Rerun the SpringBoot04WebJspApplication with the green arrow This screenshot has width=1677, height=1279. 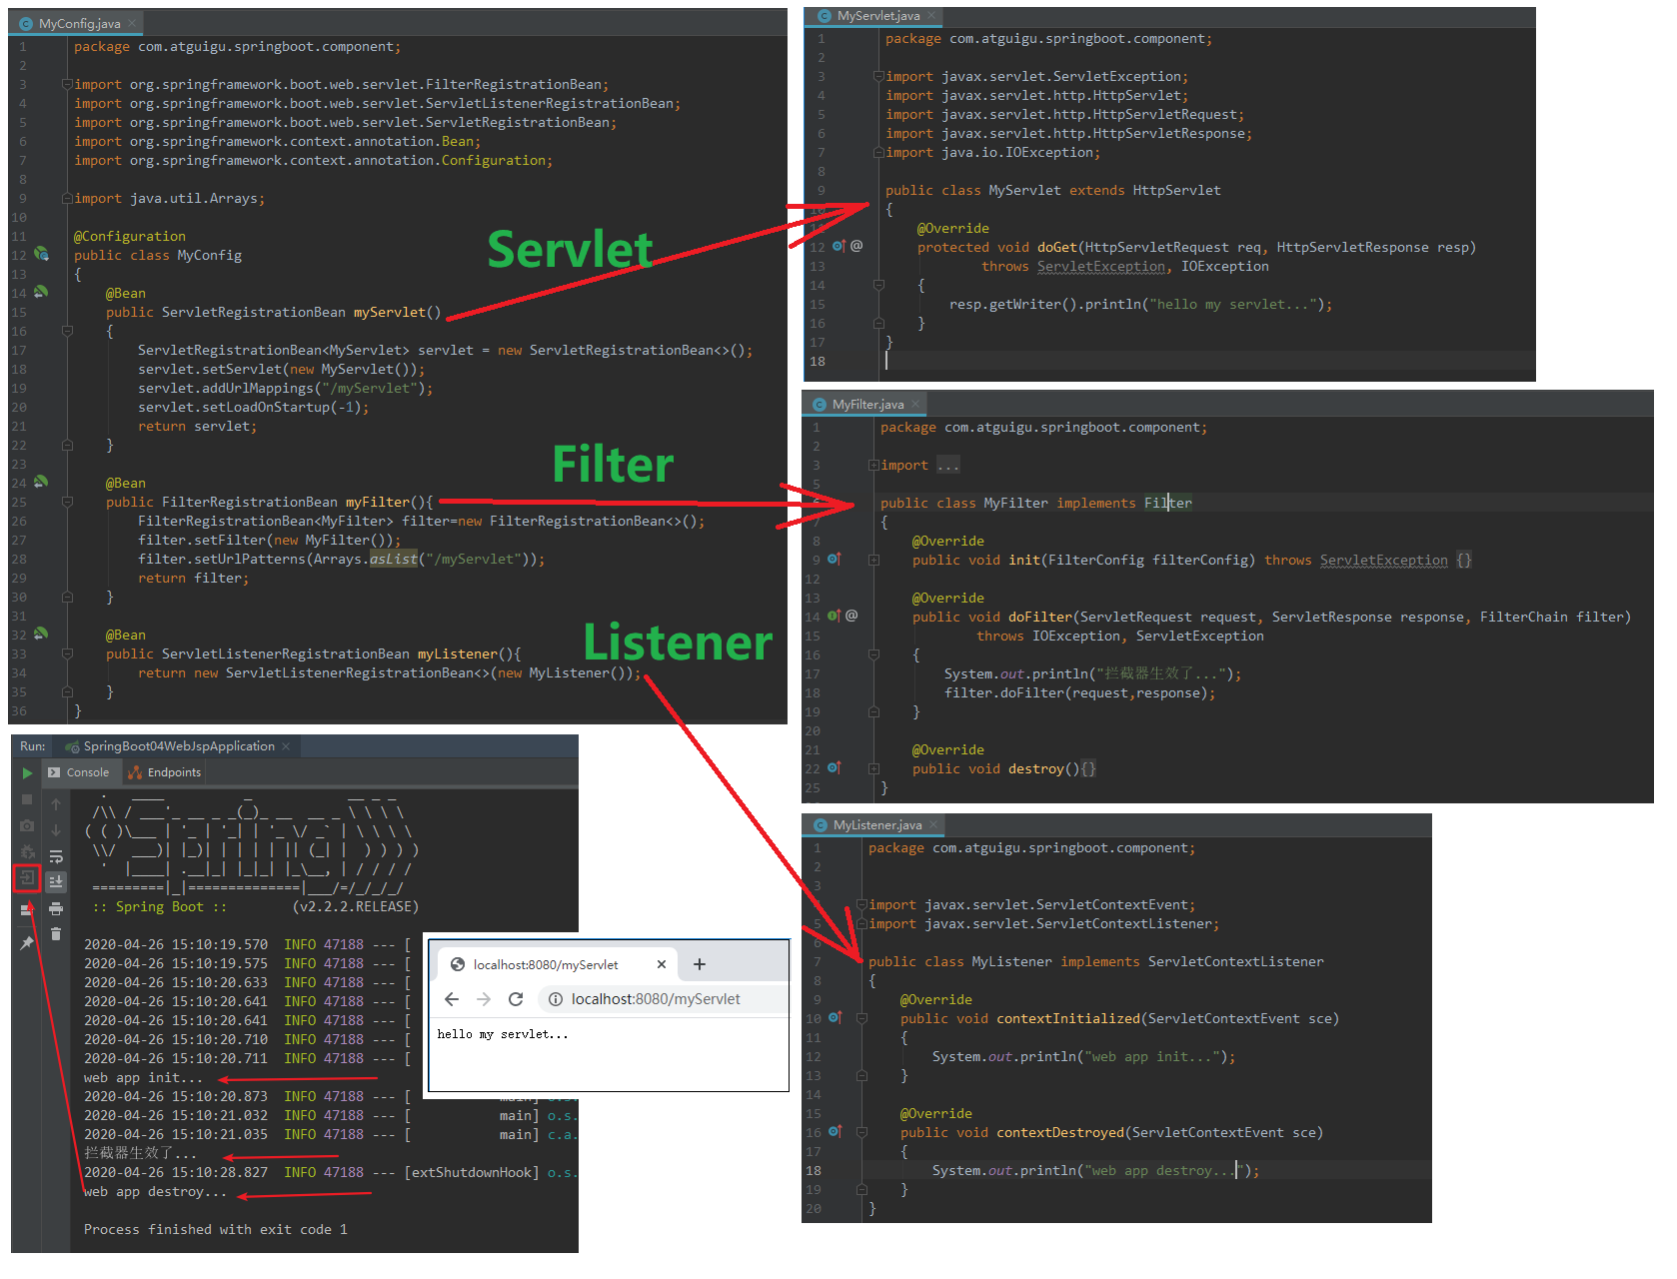tap(27, 772)
